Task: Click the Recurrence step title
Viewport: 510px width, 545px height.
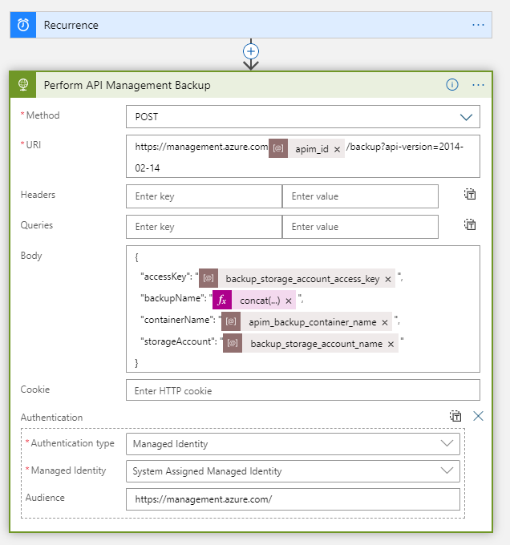Action: point(71,25)
